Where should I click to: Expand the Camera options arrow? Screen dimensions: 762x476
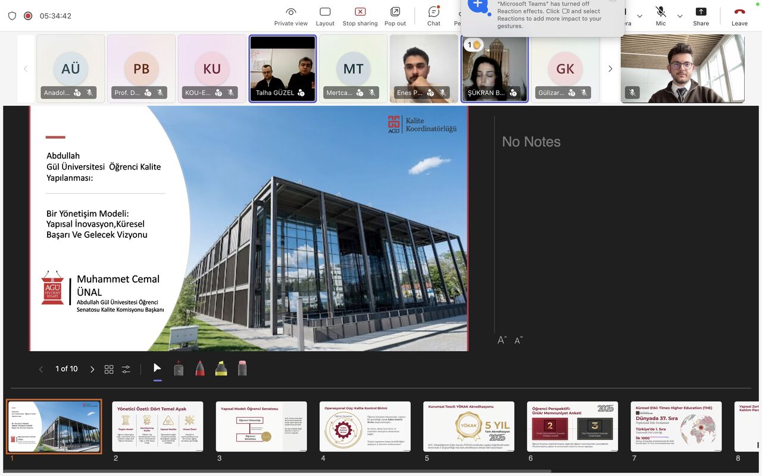click(x=639, y=16)
